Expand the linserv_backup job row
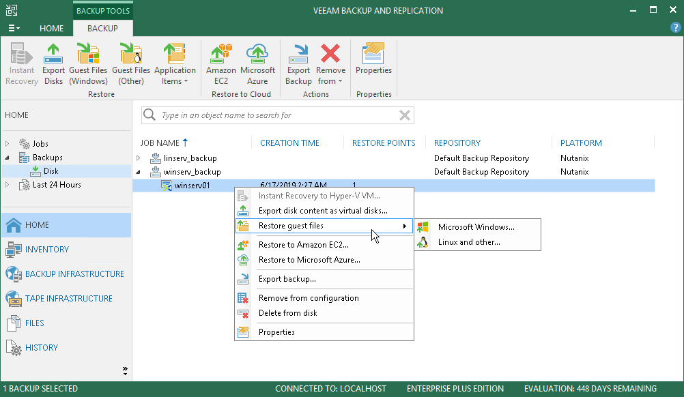The height and width of the screenshot is (397, 684). 139,158
